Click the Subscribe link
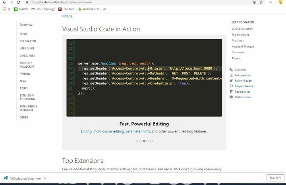This screenshot has width=286, height=185. (241, 70)
